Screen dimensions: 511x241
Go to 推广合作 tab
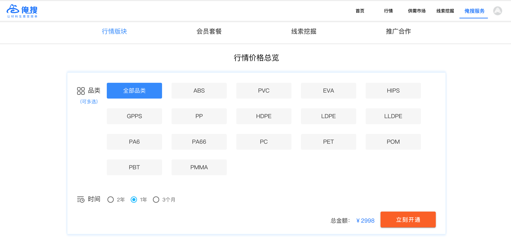(398, 32)
